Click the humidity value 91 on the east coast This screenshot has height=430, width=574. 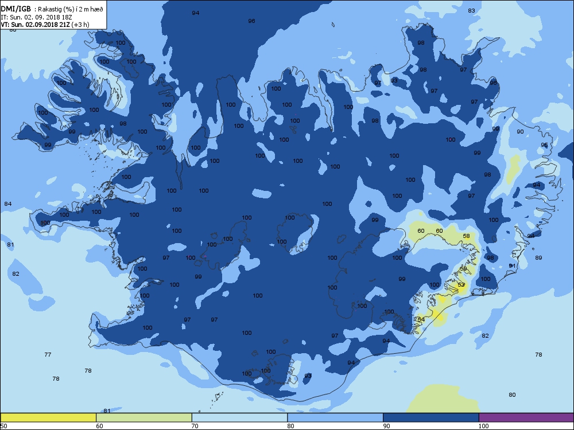click(512, 265)
